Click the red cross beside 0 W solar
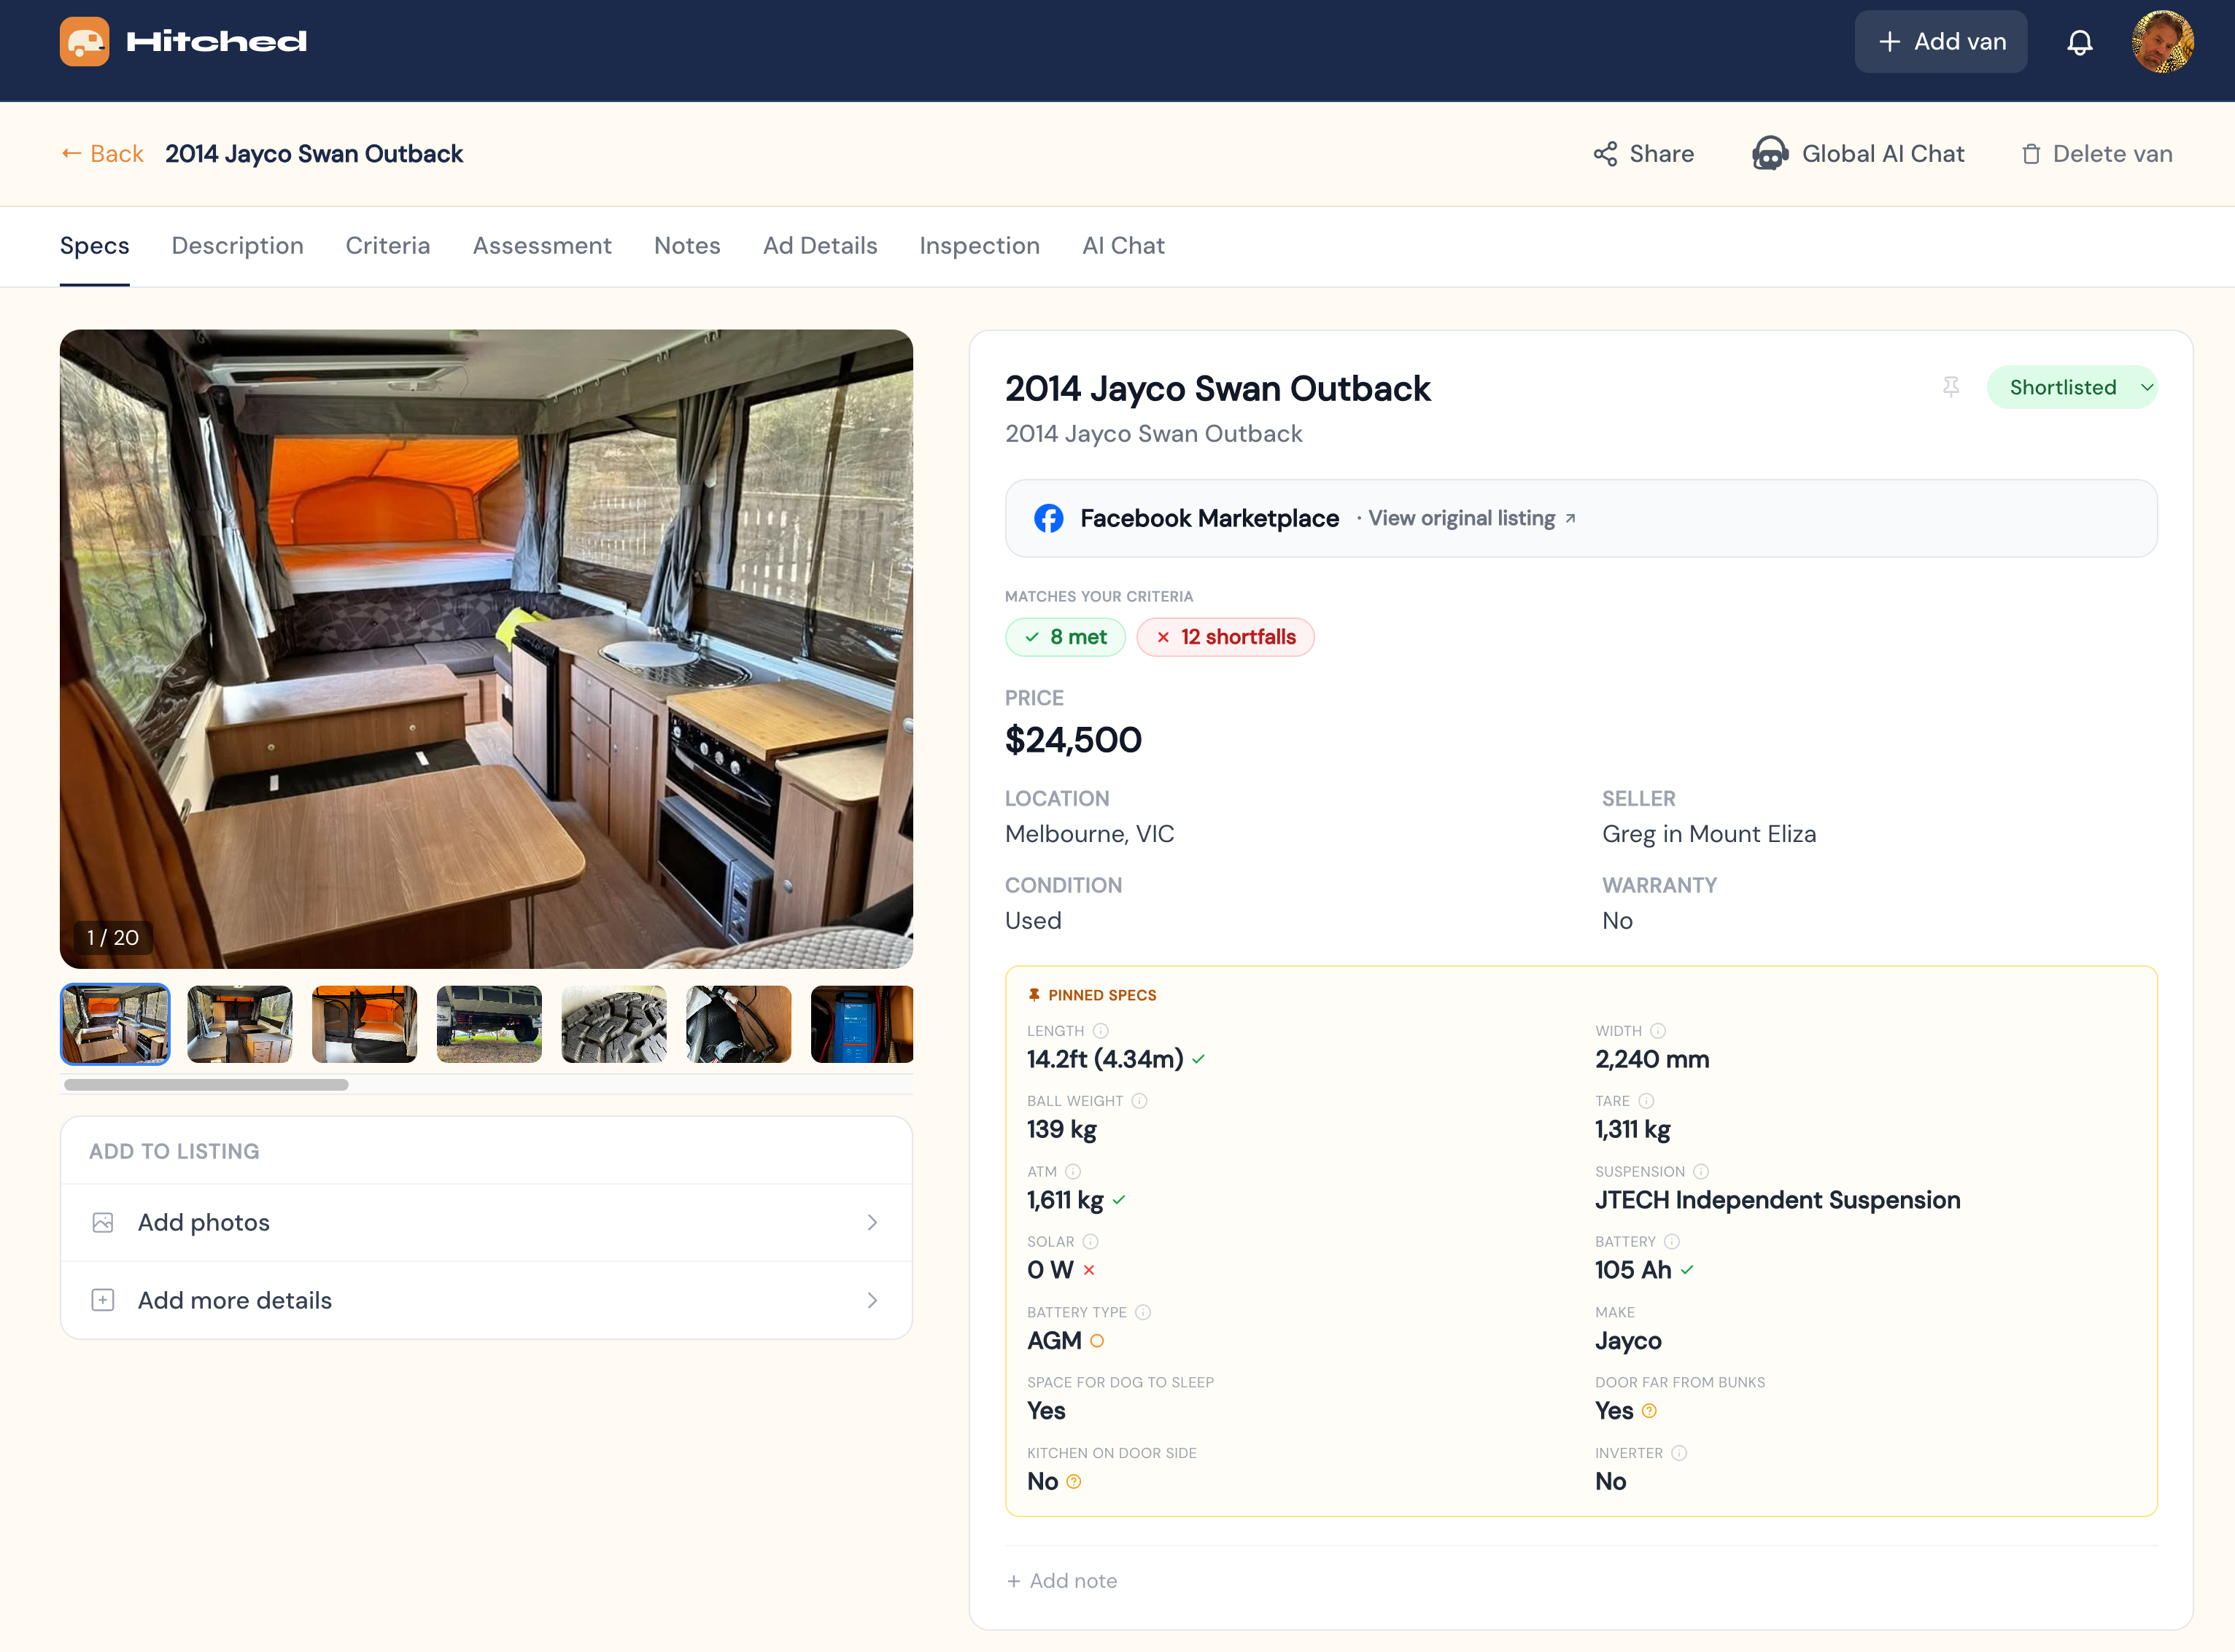 [x=1090, y=1270]
